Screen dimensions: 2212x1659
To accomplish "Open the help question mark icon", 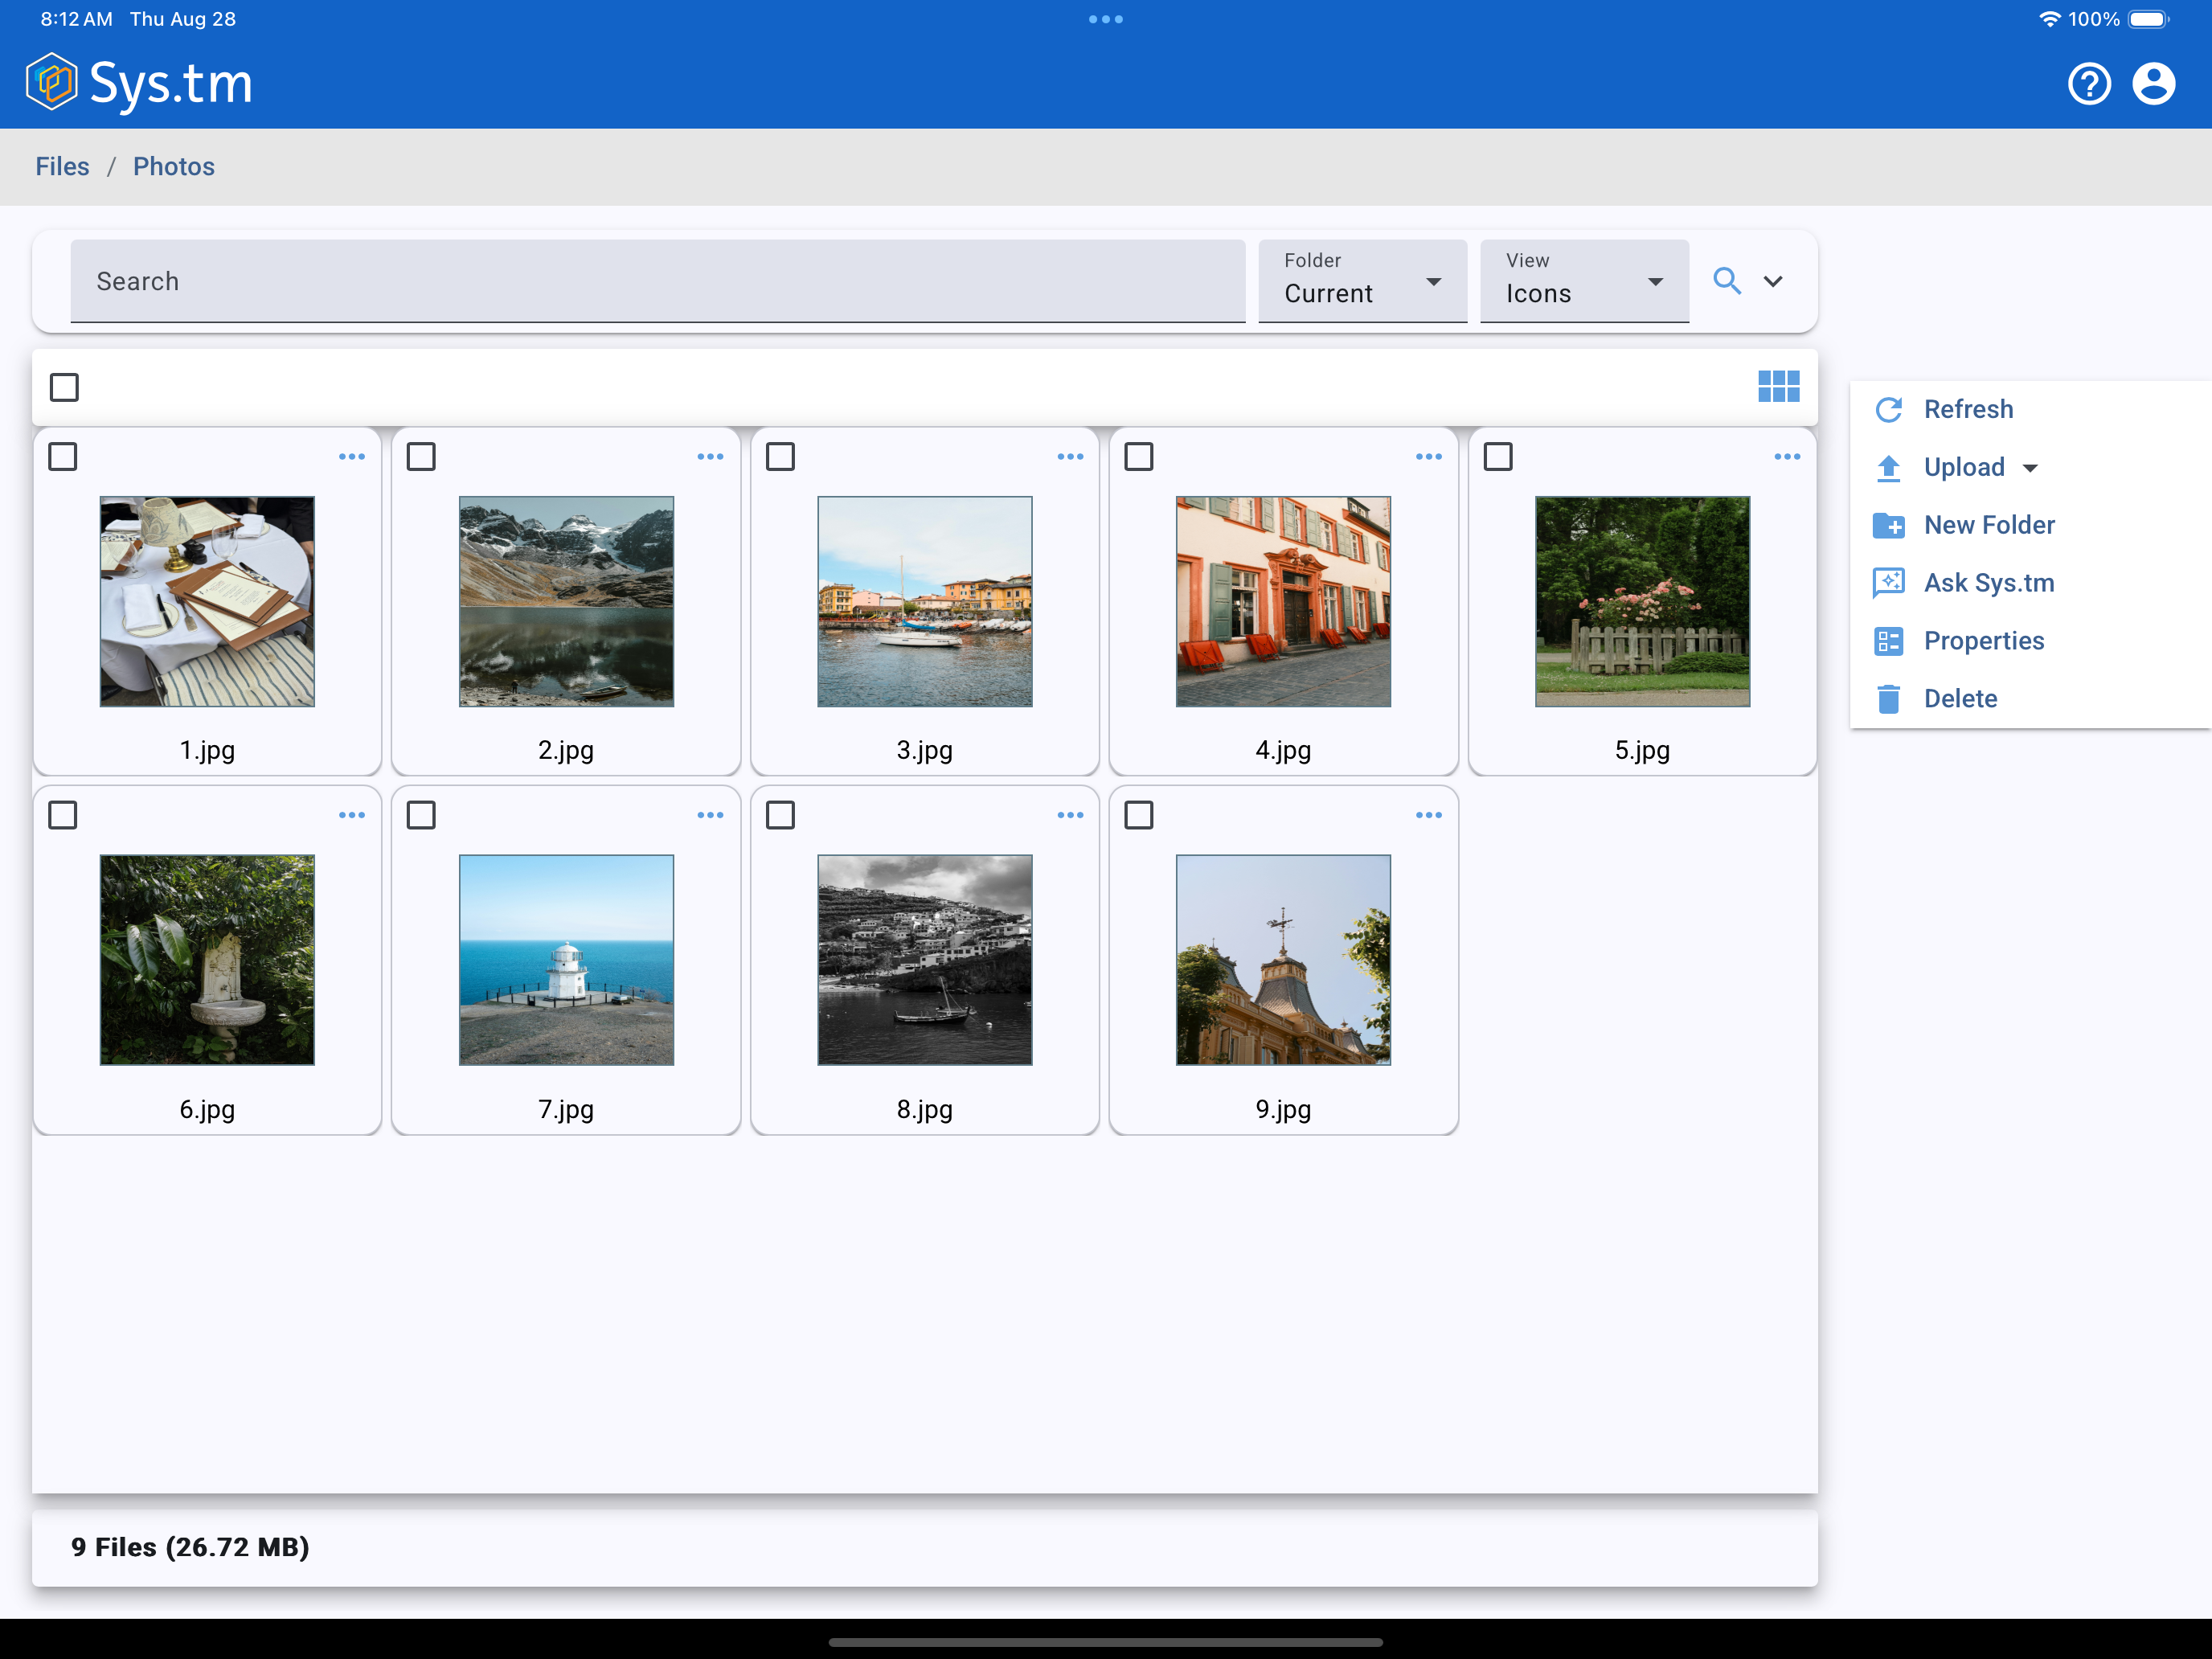I will click(x=2089, y=83).
